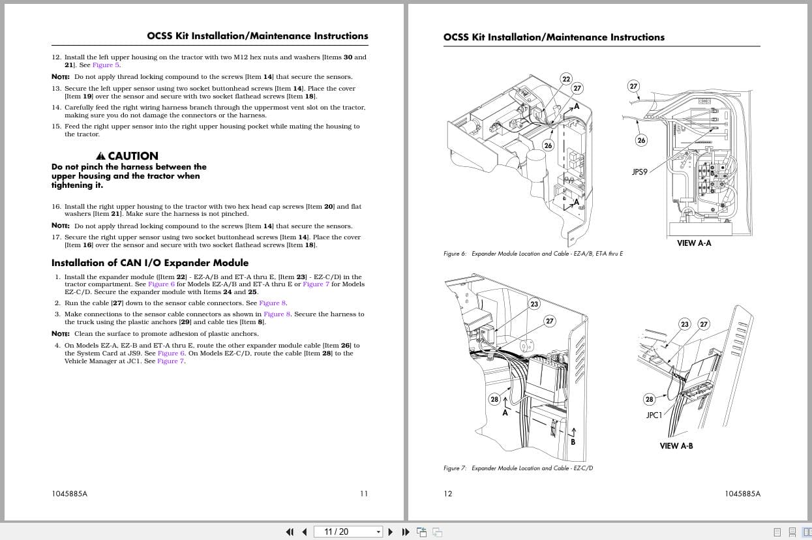
Task: Click the duplicate view icon on the toolbar
Action: (437, 532)
